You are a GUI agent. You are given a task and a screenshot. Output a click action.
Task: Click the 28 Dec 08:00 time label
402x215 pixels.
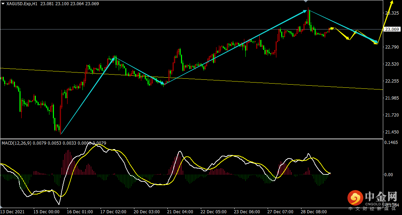point(314,212)
